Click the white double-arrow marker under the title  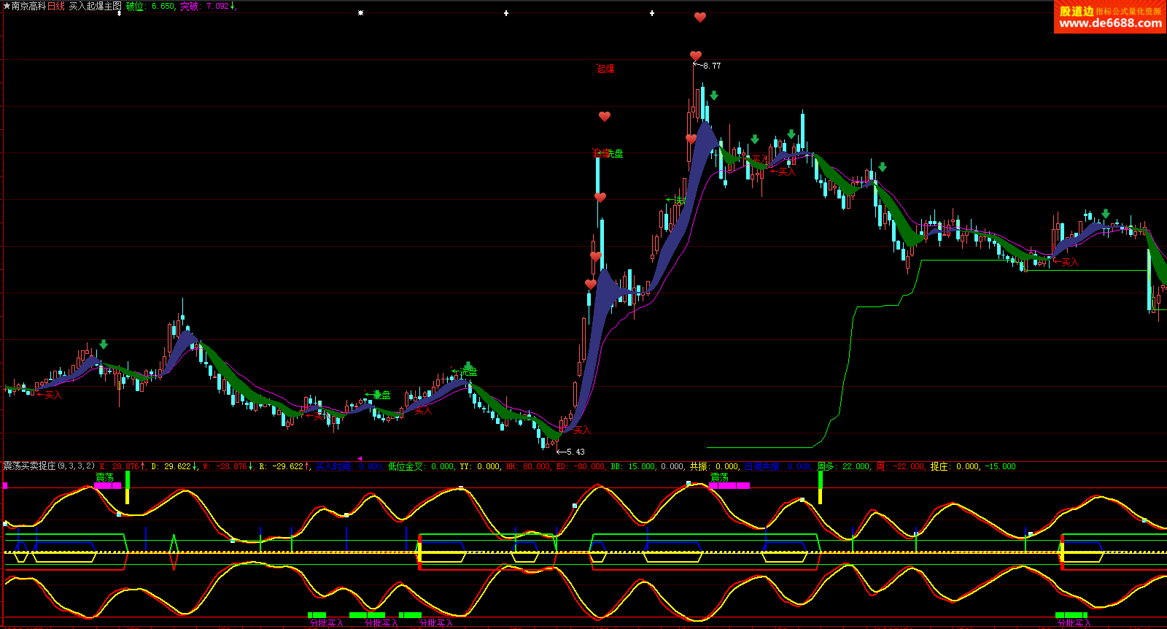point(120,13)
